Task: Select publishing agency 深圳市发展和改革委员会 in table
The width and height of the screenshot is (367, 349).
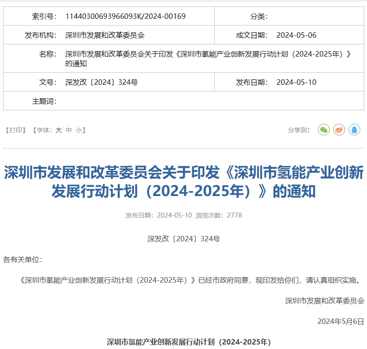Action: (105, 35)
